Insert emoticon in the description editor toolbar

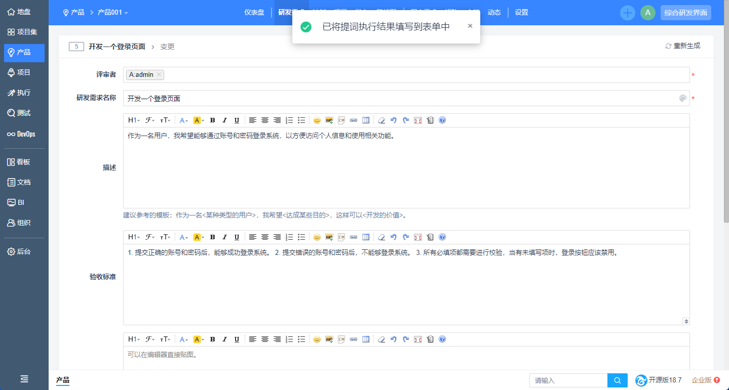click(x=317, y=120)
